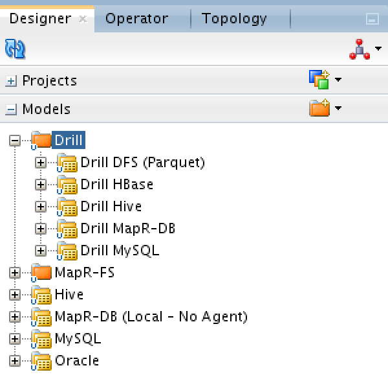The width and height of the screenshot is (388, 381).
Task: Expand the Oracle model
Action: point(15,361)
